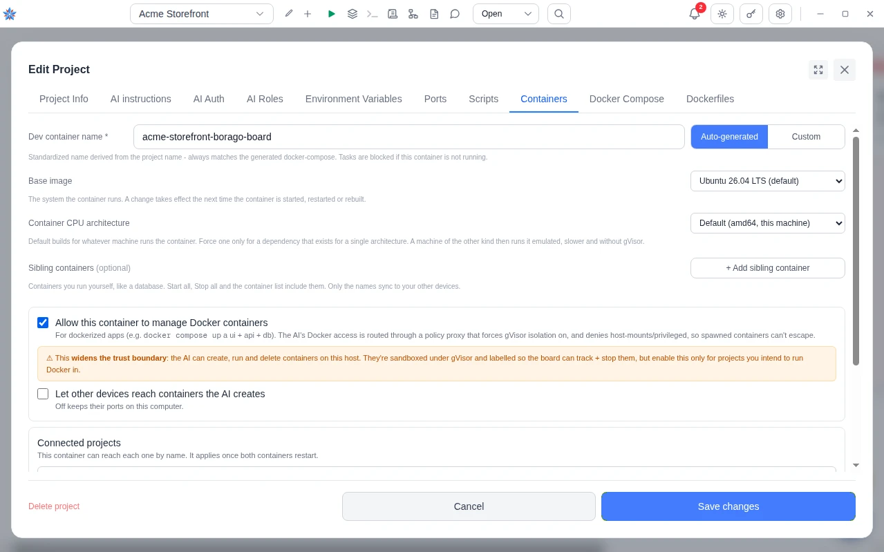Click the stacked layers icon in the toolbar

coord(352,14)
